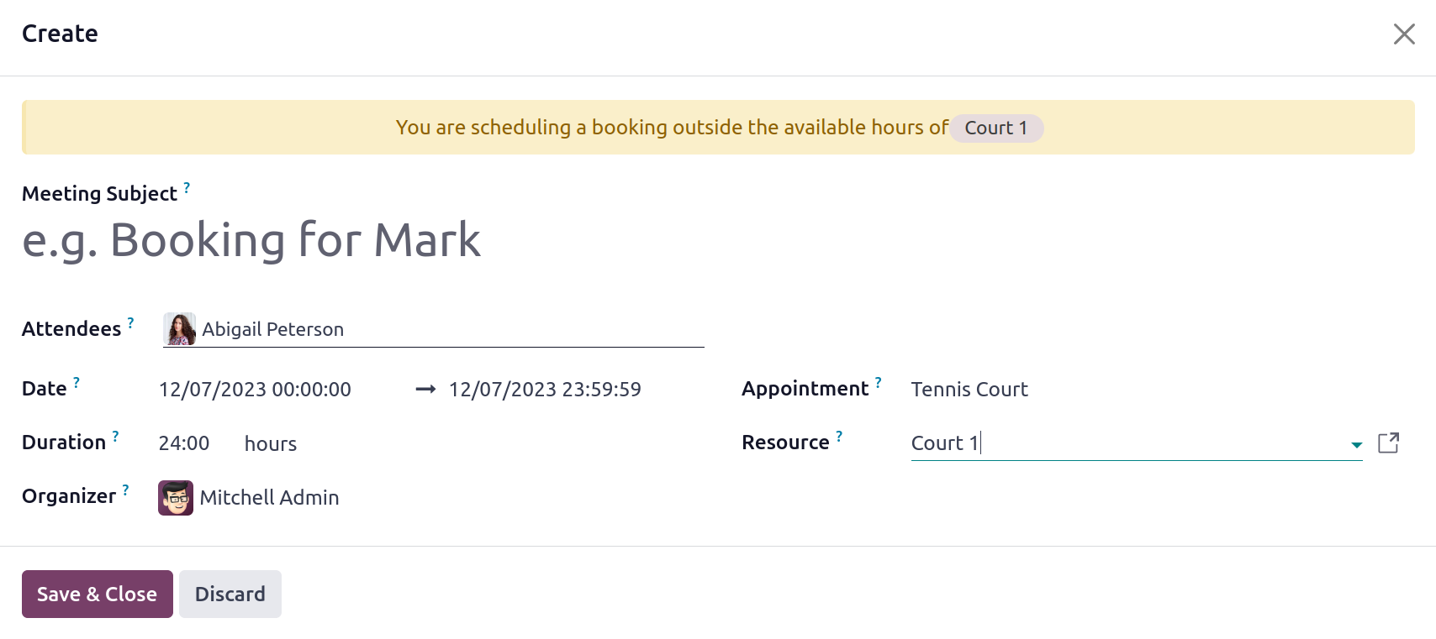Edit the end date 12/07/2023 23:59:59
The height and width of the screenshot is (639, 1436).
tap(545, 390)
